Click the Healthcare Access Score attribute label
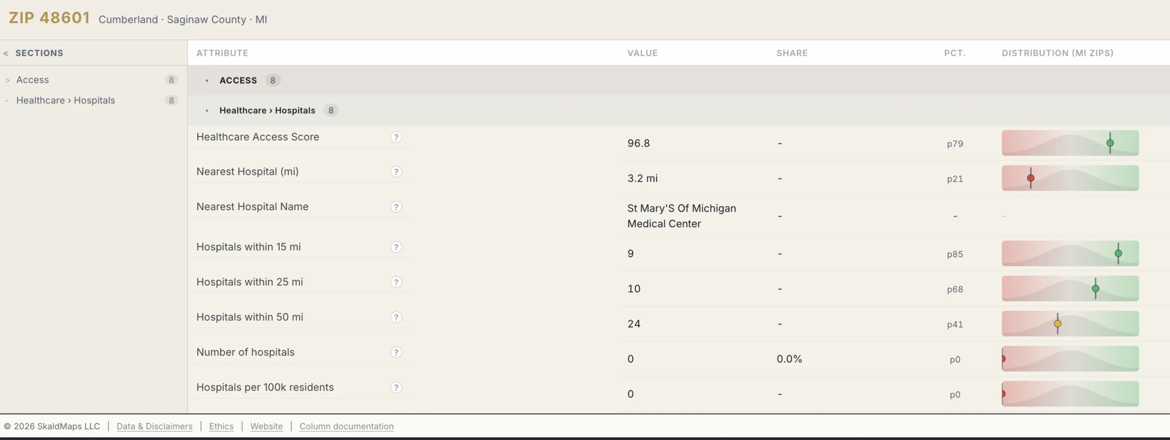This screenshot has width=1170, height=440. pos(257,137)
